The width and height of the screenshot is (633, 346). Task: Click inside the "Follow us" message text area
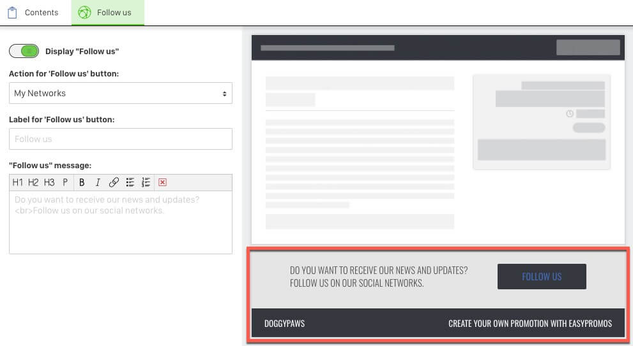[x=121, y=222]
